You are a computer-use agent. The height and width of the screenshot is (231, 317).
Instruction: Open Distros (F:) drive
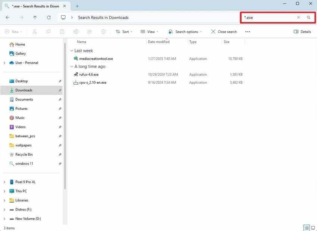(23, 210)
